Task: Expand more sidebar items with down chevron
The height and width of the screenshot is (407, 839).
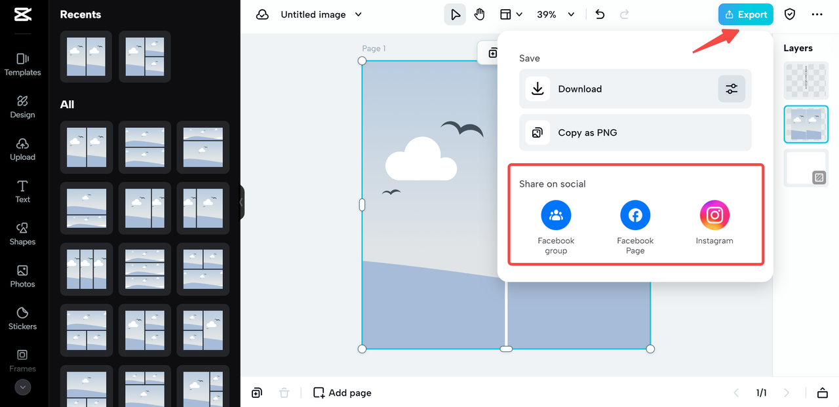Action: tap(23, 387)
